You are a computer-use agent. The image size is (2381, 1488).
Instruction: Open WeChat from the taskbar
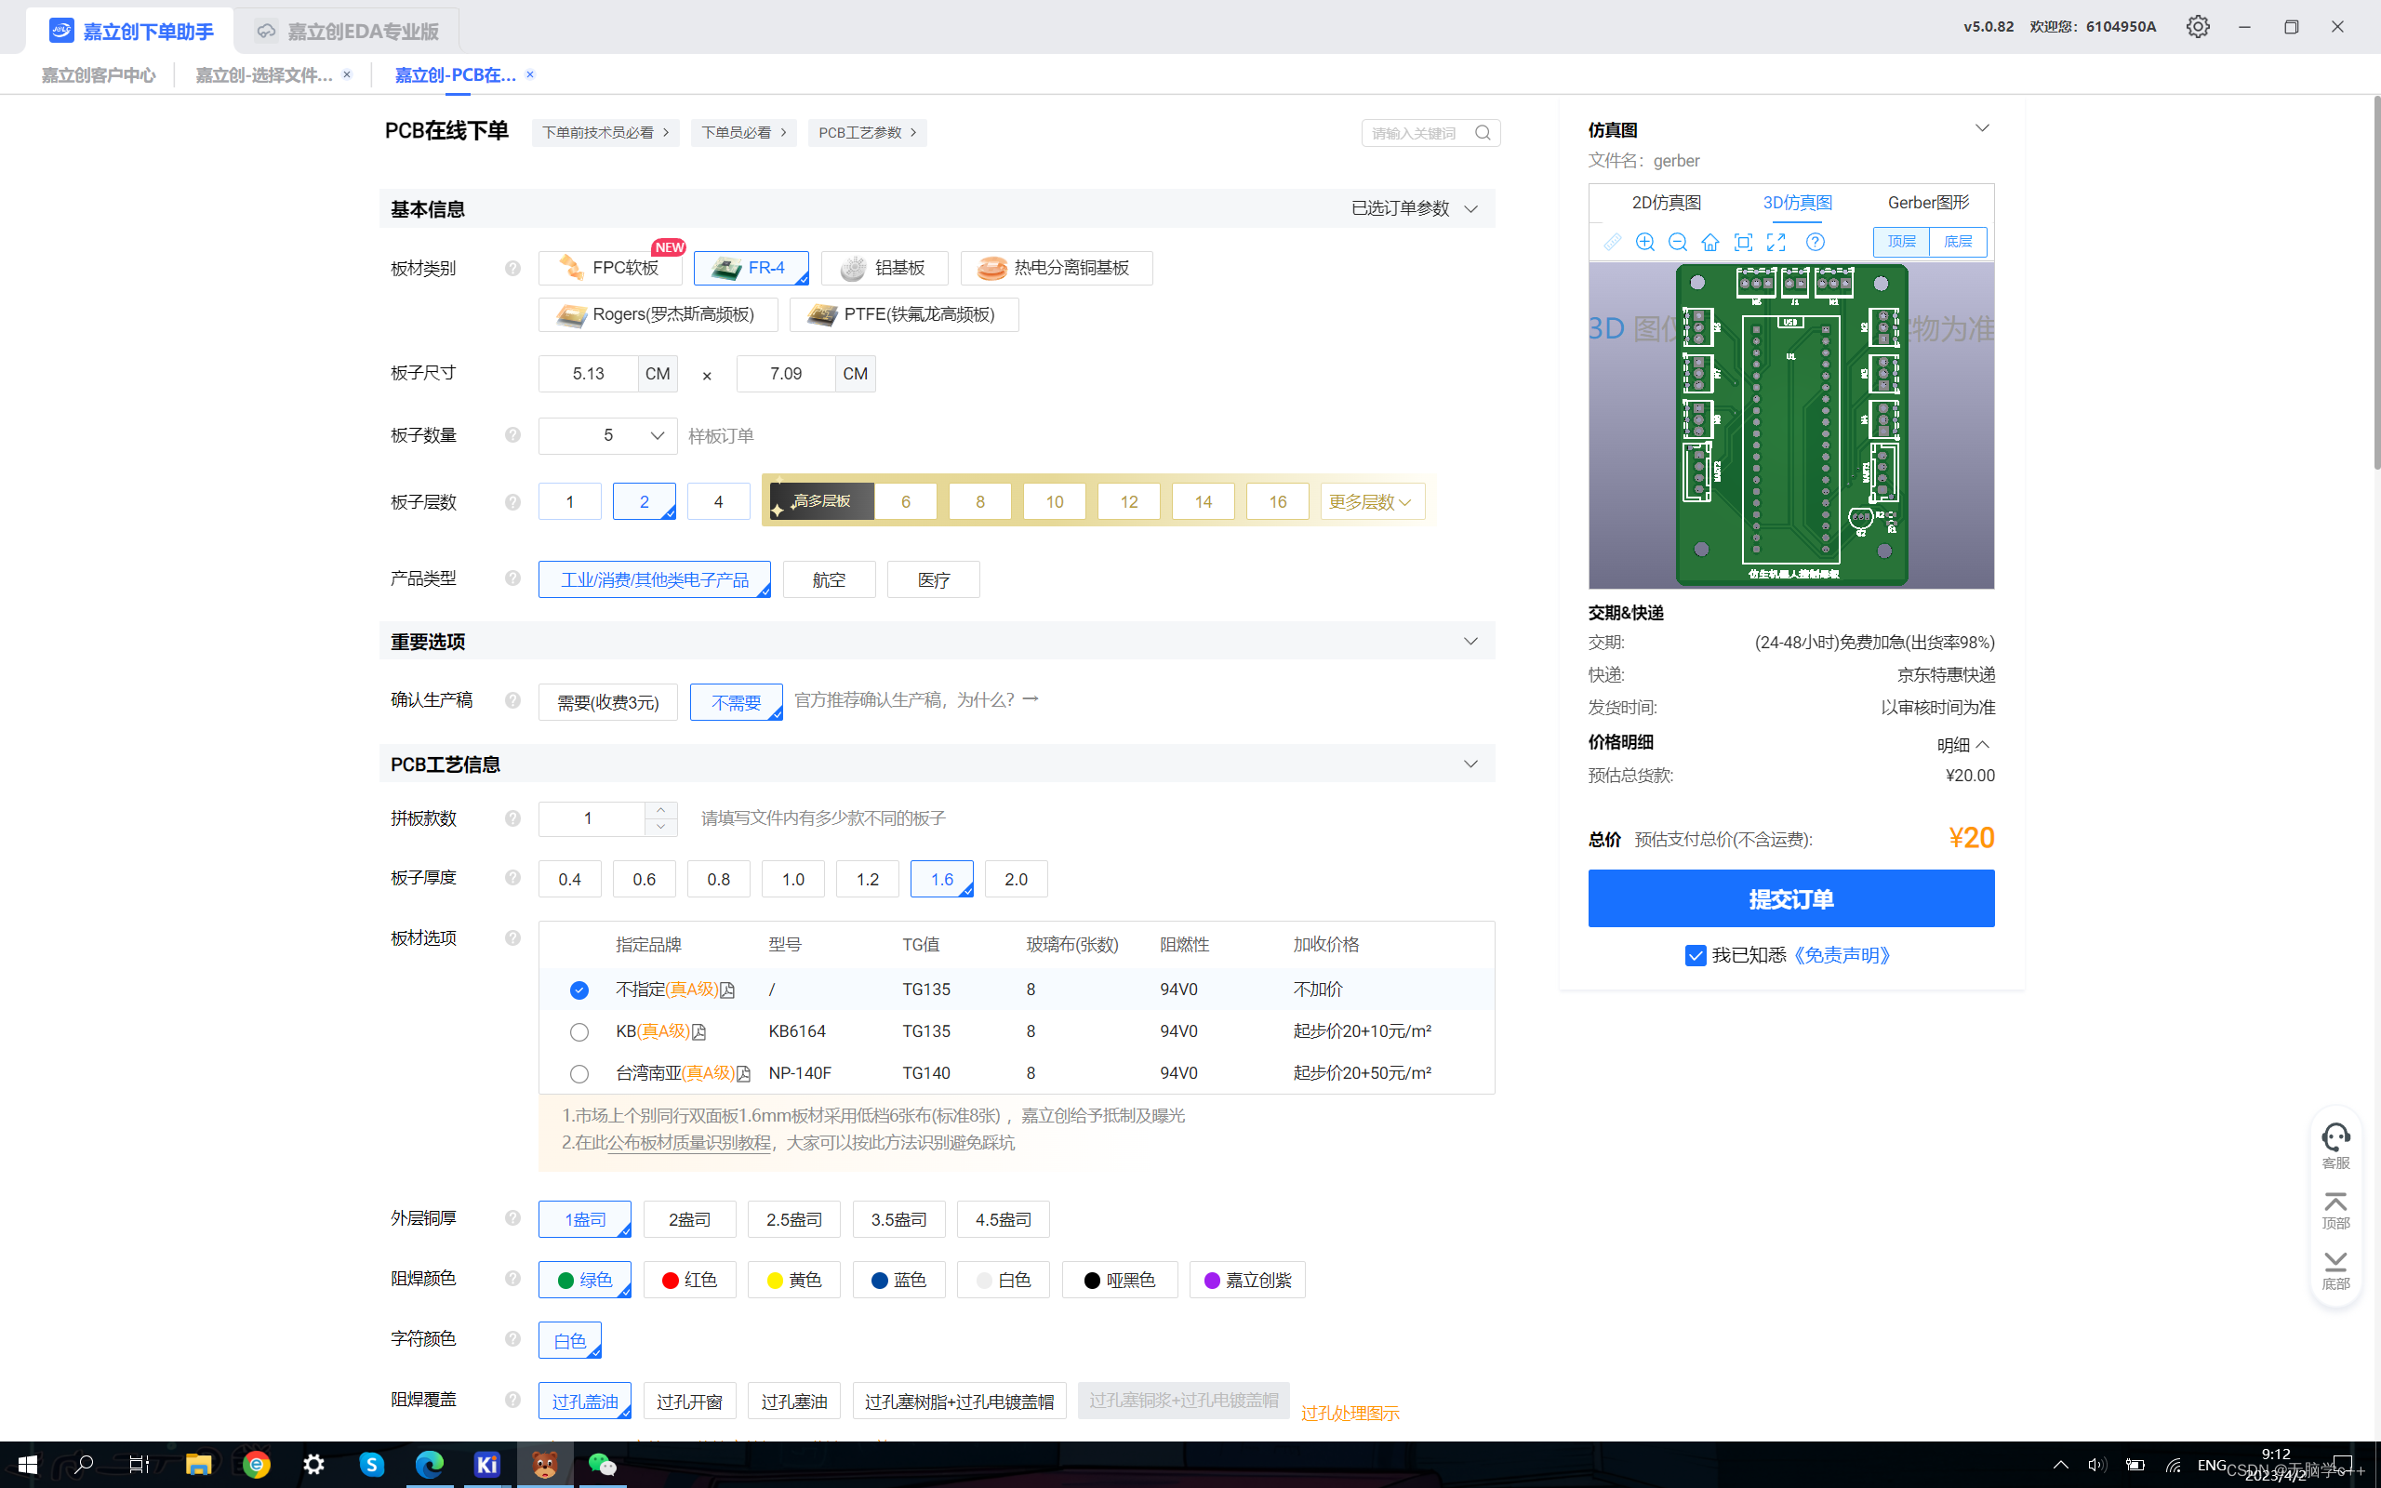click(x=602, y=1465)
